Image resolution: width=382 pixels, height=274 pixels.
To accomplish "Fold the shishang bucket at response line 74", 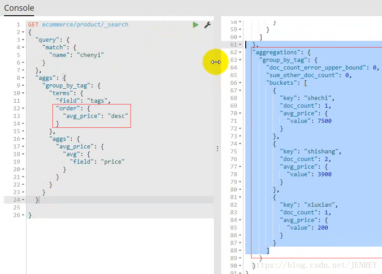I will pyautogui.click(x=240, y=144).
